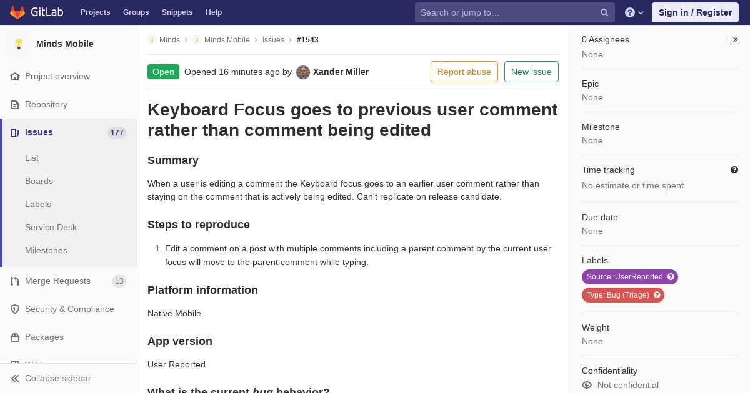Open Issue Boards submenu item
Viewport: 750px width, 393px height.
click(39, 181)
